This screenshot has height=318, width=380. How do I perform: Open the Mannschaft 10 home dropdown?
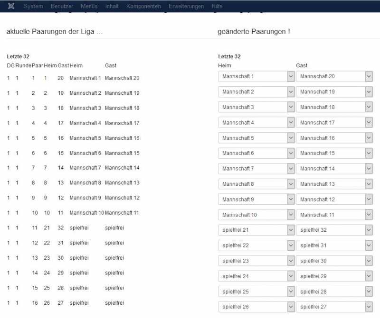pos(256,215)
